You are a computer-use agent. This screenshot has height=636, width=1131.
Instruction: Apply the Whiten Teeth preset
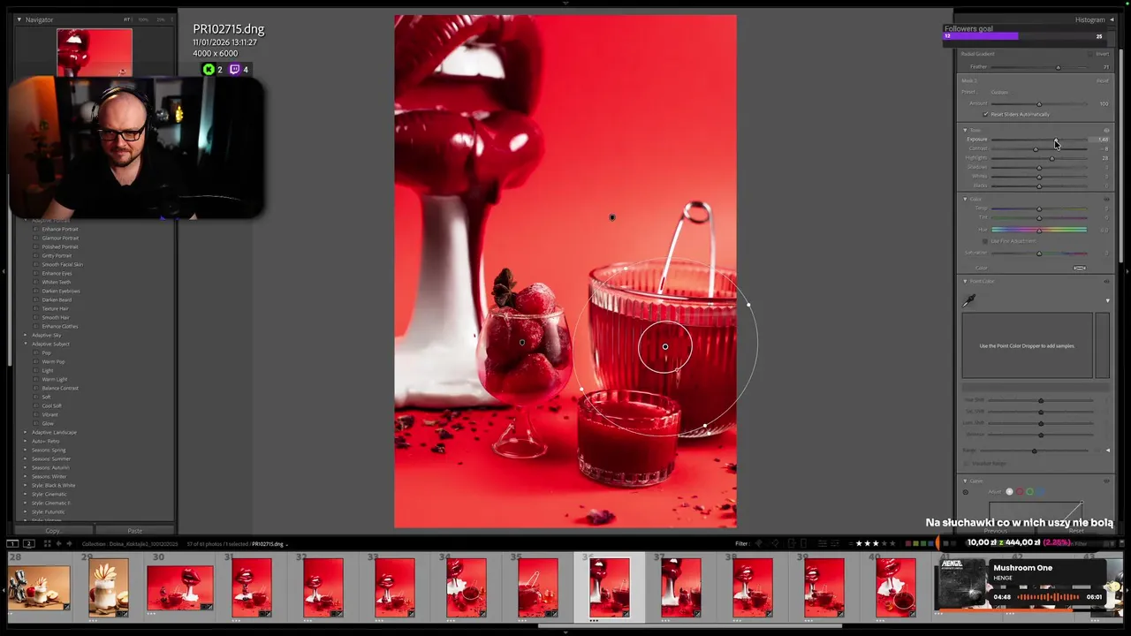57,282
